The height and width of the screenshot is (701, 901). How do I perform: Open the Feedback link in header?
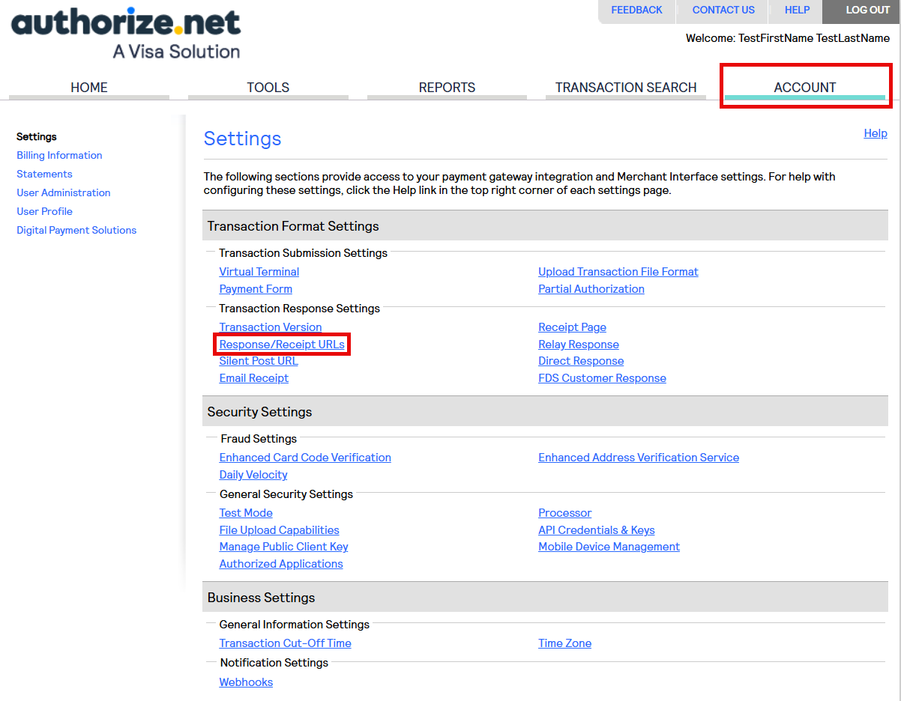(636, 10)
